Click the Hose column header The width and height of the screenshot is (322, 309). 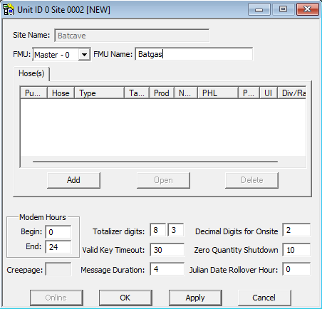(61, 93)
